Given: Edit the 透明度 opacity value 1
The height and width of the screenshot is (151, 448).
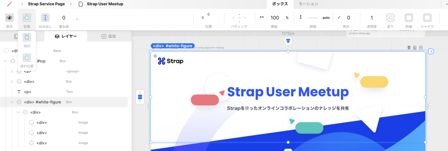Looking at the screenshot, I should 371,18.
